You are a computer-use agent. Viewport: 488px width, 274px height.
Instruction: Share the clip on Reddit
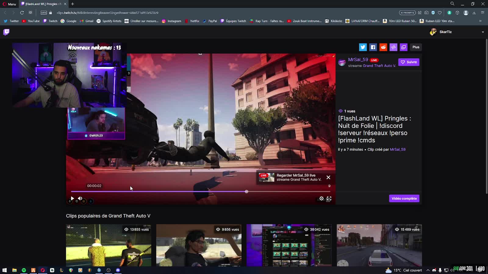pyautogui.click(x=383, y=47)
